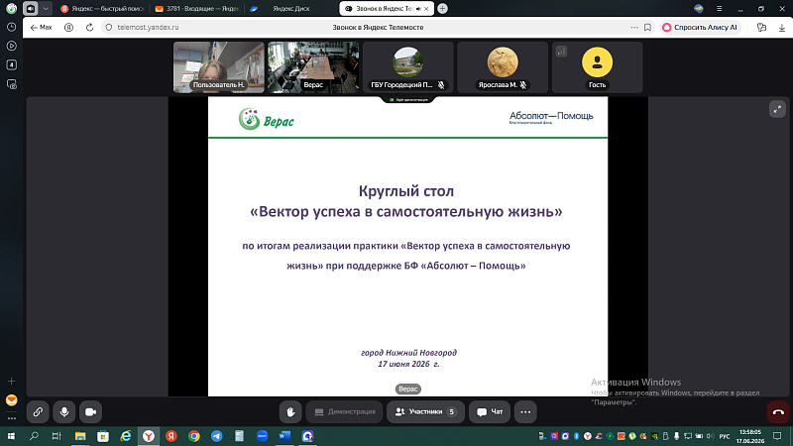Open browser history in sidebar
The width and height of the screenshot is (793, 446).
11,27
